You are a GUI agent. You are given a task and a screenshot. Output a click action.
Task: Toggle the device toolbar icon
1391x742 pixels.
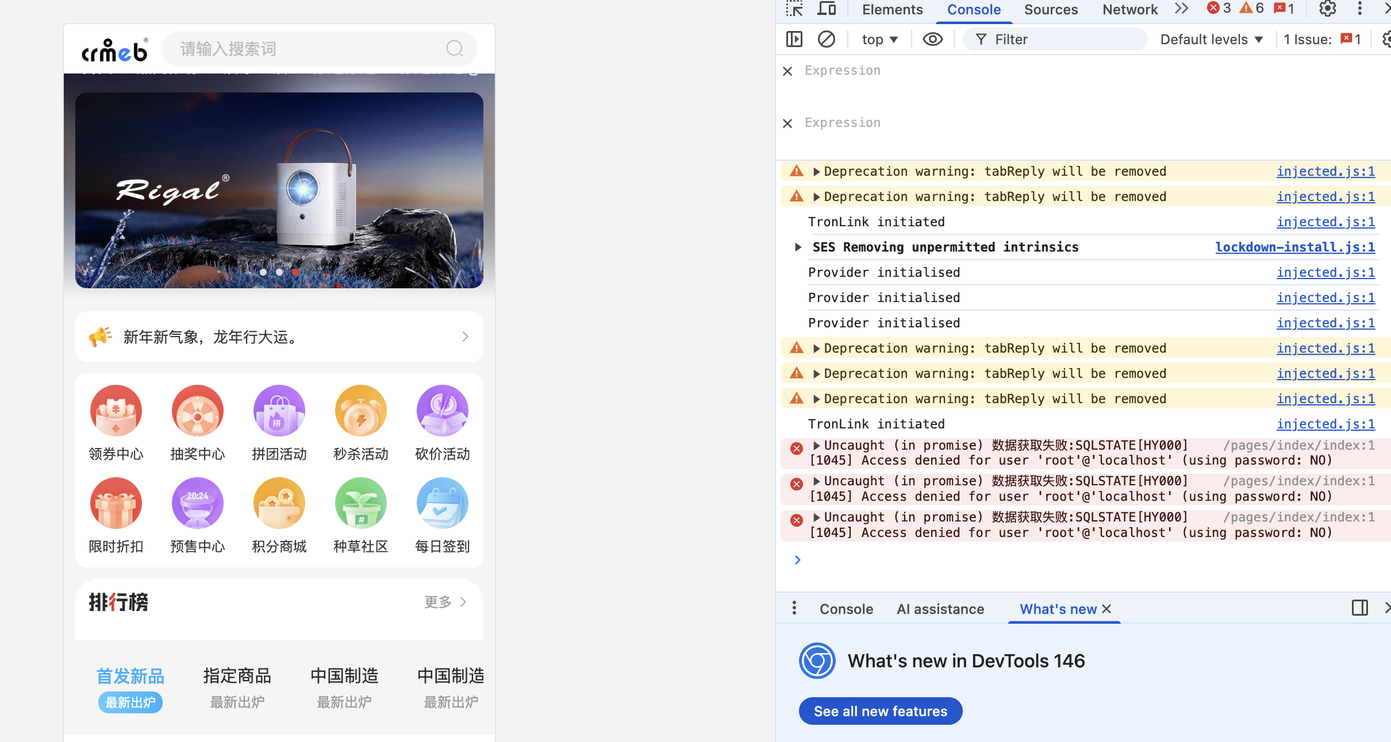[827, 9]
